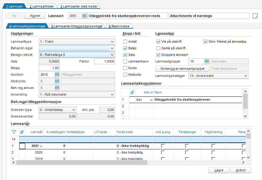Uncheck the Beløp stop-in-field checkbox
The width and height of the screenshot is (262, 180).
point(125,48)
